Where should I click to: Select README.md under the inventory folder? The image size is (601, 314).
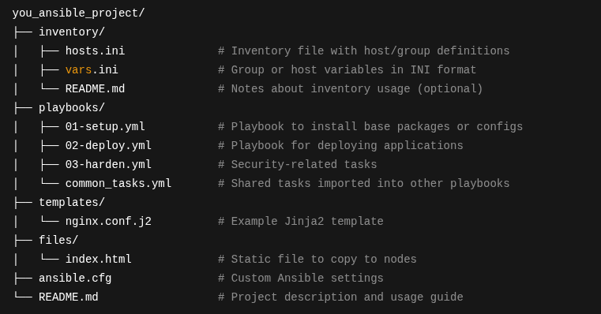coord(95,88)
